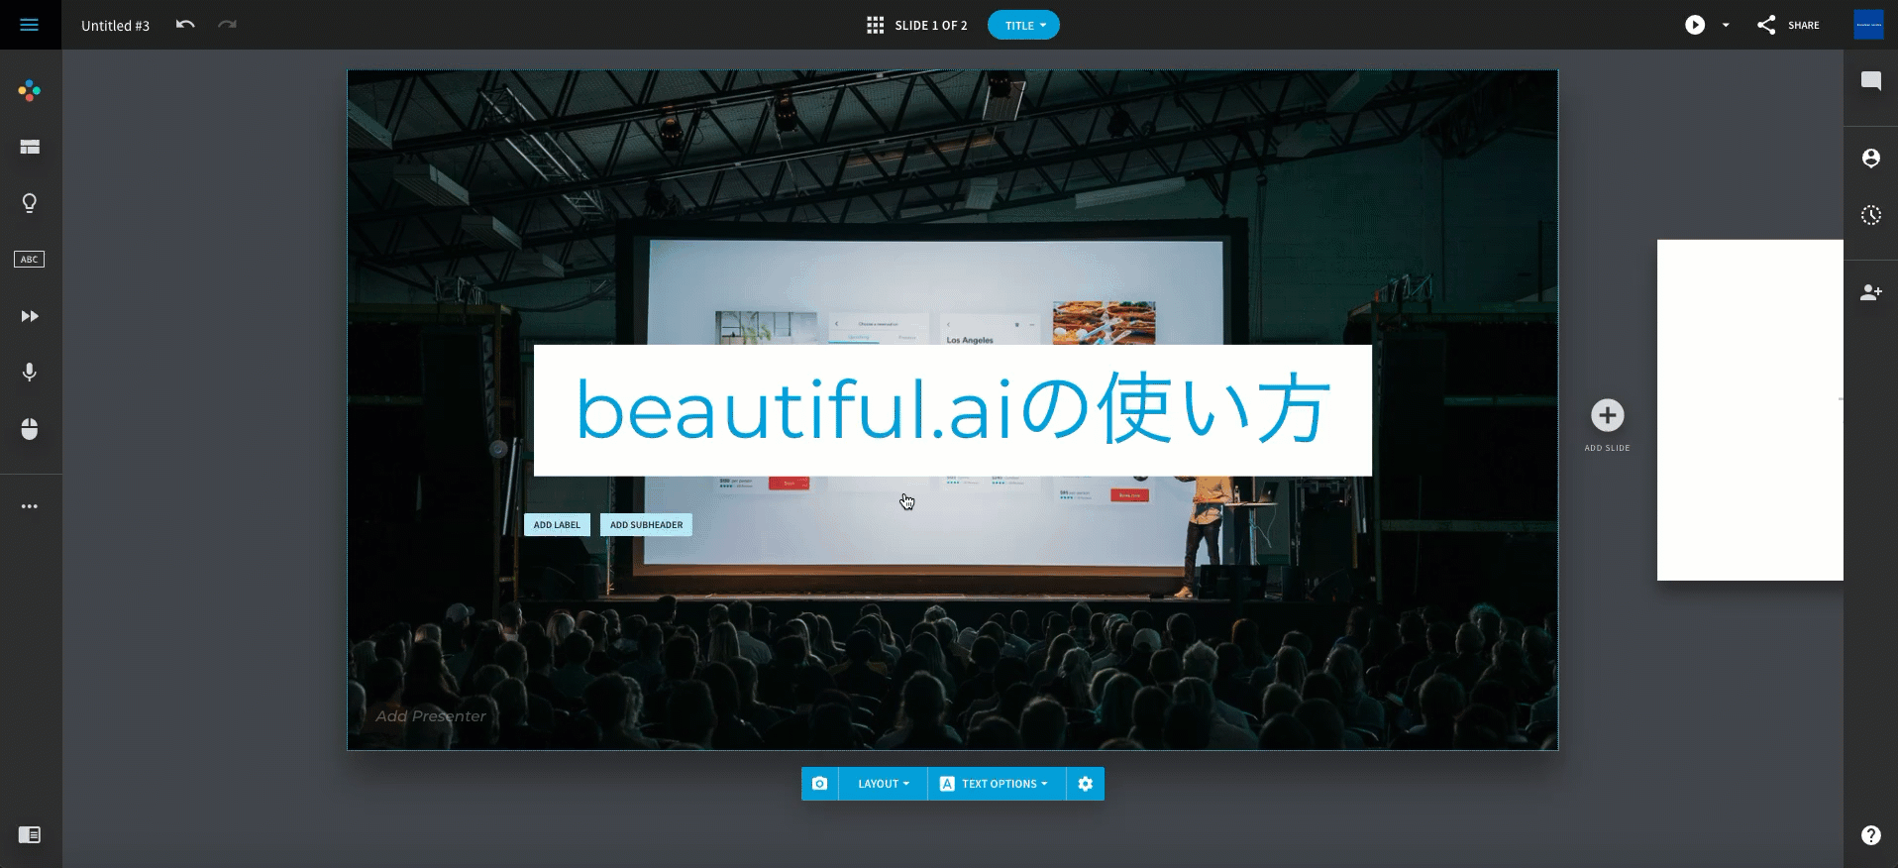
Task: Open the collaborator profile icon
Action: coord(1871,159)
